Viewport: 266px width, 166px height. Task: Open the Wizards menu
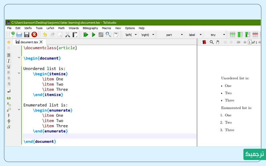click(x=73, y=28)
